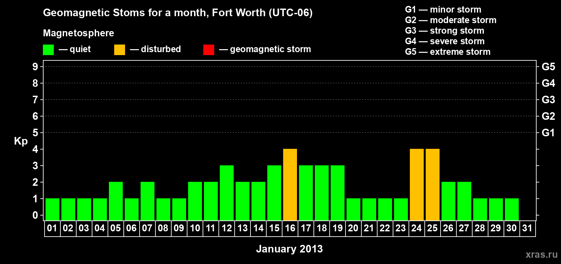The width and height of the screenshot is (561, 264).
Task: Click the green bar for day 15
Action: pos(274,193)
